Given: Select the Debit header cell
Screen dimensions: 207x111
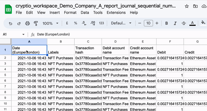Looking at the screenshot, I should click(170, 50).
